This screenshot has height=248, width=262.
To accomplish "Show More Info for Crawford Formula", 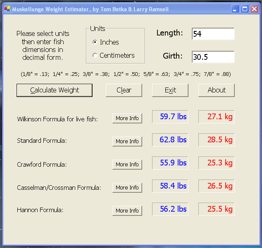I will pos(127,165).
